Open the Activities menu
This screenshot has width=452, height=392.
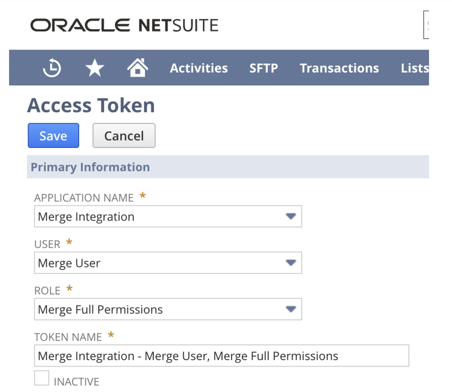(x=199, y=68)
